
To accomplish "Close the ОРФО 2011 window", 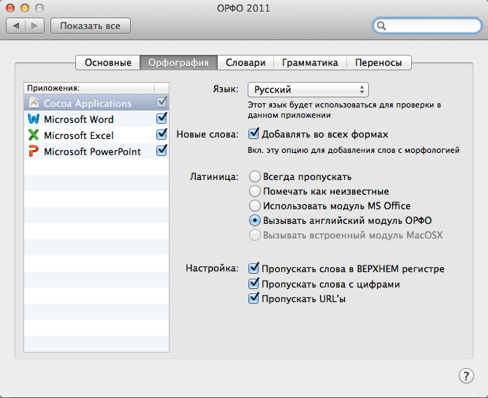I will (10, 8).
